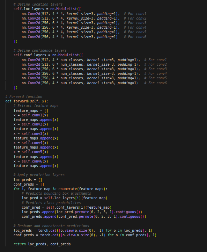Click the 'loc_pred = self.loc_layers[i]' line

pos(65,198)
